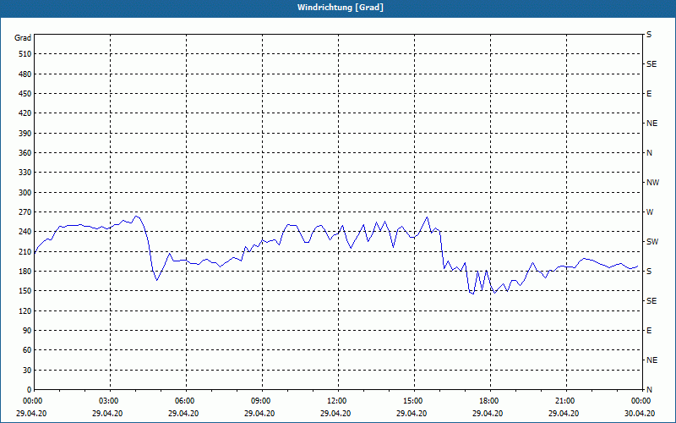Click the W compass label on right axis
The width and height of the screenshot is (676, 423).
coord(650,212)
